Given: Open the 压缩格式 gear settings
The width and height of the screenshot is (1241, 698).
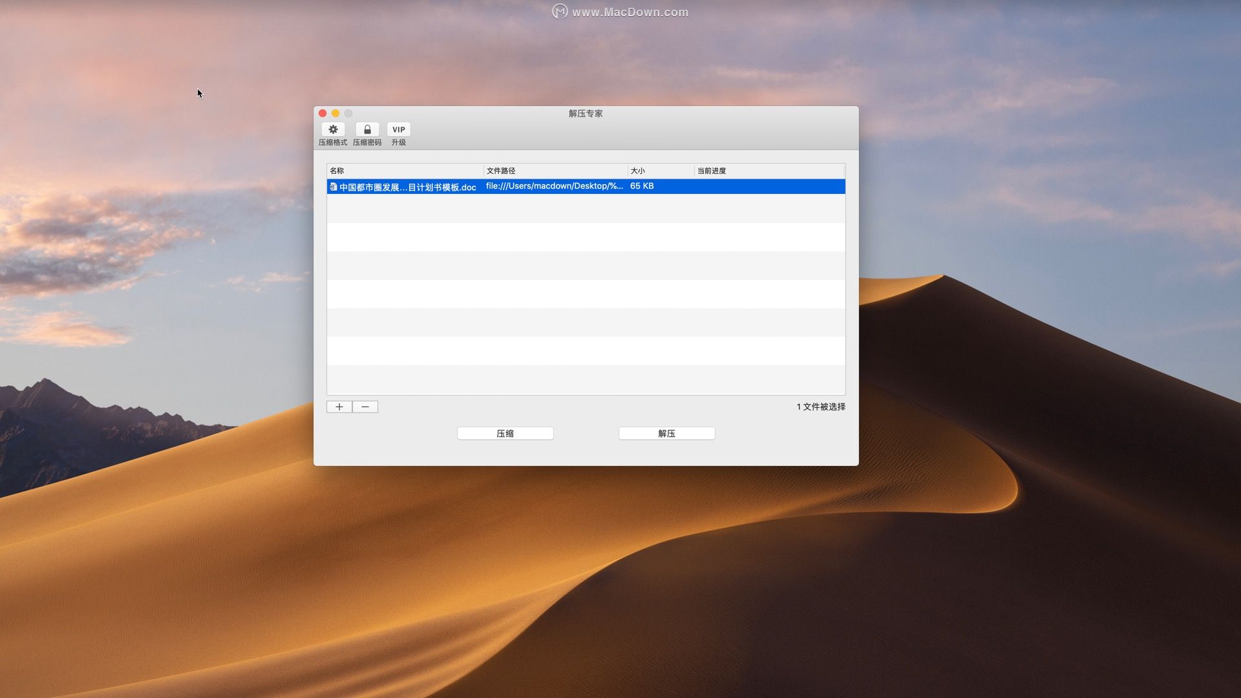Looking at the screenshot, I should point(333,130).
